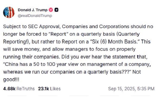This screenshot has height=97, width=156.
Task: Open the list of 23.1k Likes
Action: tap(49, 89)
